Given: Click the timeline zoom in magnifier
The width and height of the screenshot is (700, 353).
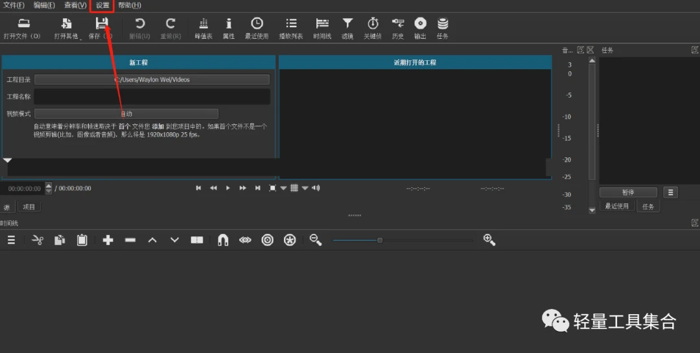Looking at the screenshot, I should pos(489,240).
